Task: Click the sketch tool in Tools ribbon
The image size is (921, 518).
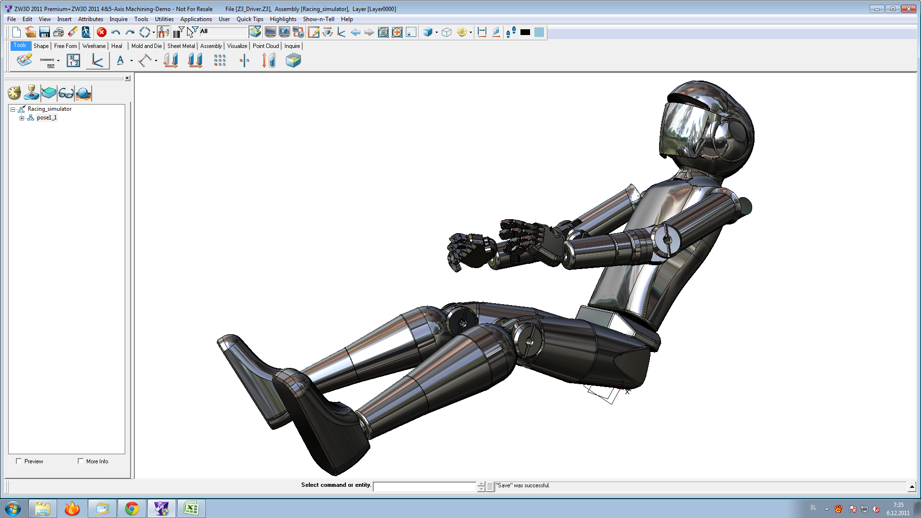Action: (24, 60)
